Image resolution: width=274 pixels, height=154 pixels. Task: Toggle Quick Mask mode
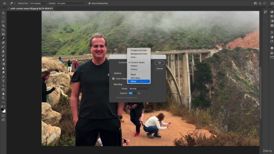[3, 115]
